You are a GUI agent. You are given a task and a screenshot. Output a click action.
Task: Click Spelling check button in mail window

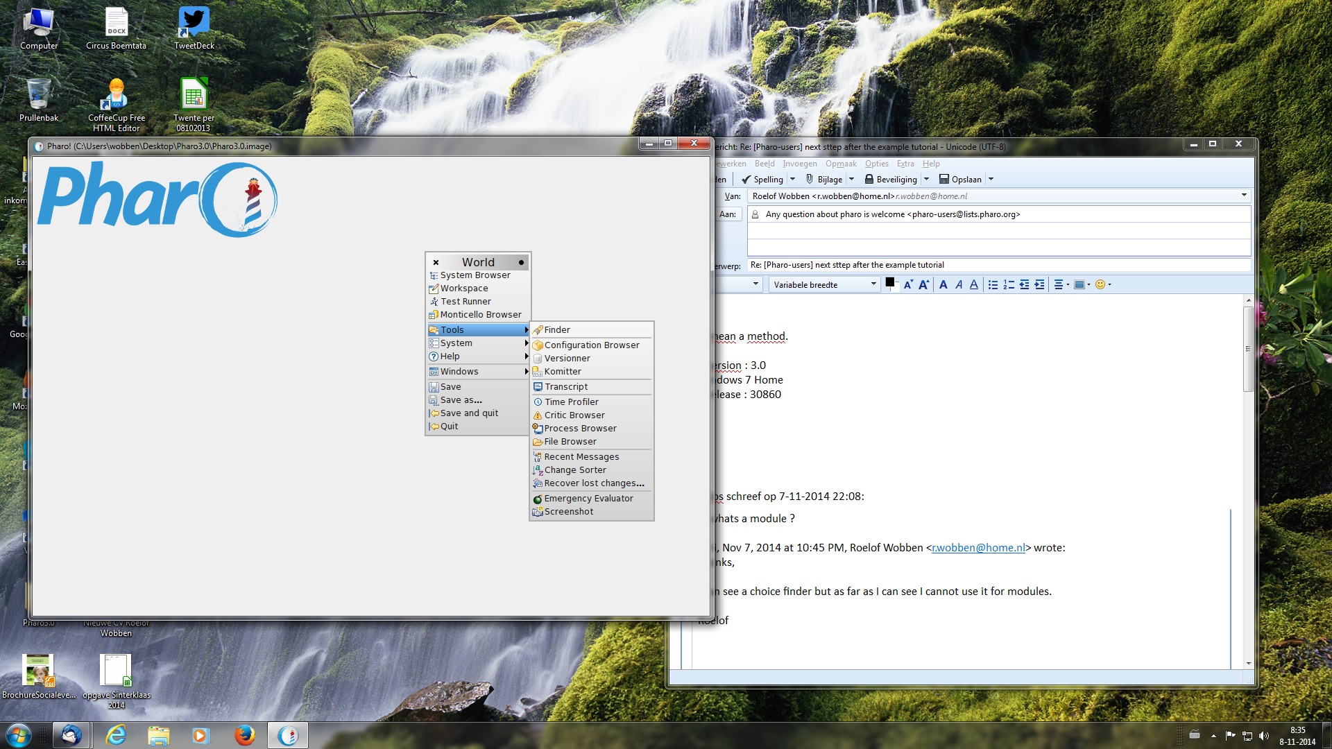pyautogui.click(x=762, y=180)
